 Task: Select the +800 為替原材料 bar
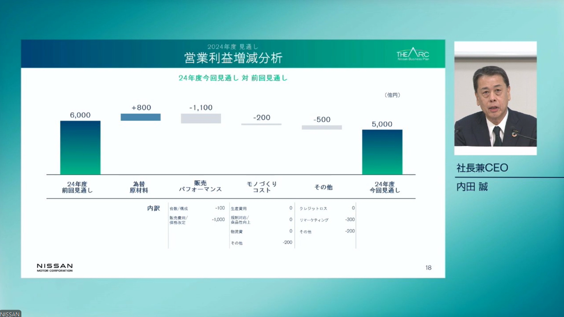tap(140, 117)
